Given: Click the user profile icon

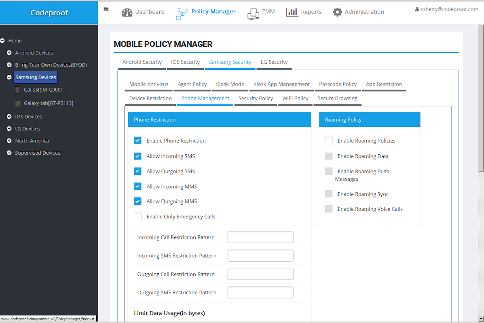Looking at the screenshot, I should click(x=417, y=9).
